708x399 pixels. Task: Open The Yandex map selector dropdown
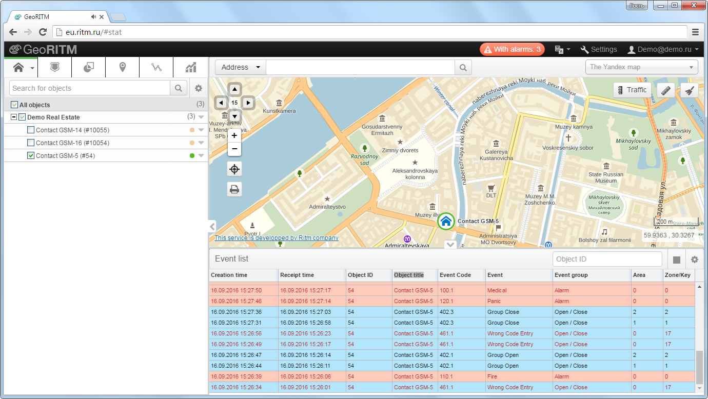tap(642, 67)
